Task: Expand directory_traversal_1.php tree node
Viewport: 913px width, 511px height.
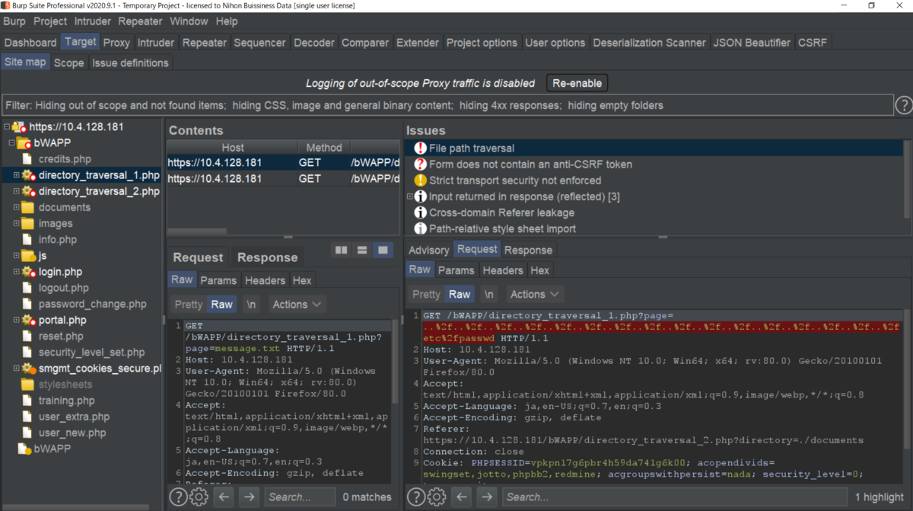Action: 16,175
